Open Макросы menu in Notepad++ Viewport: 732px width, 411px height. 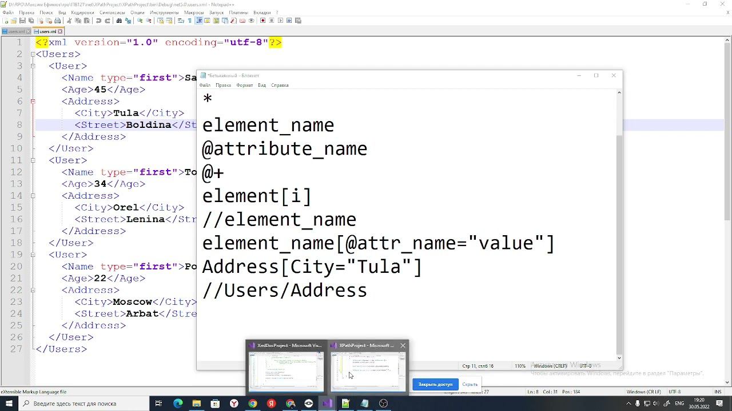194,12
